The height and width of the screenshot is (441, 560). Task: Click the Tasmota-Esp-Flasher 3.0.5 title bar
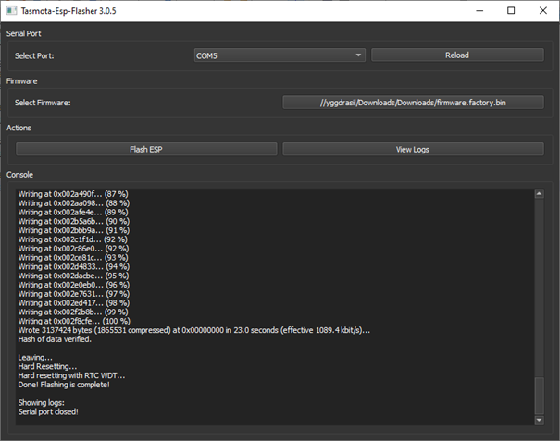tap(231, 11)
